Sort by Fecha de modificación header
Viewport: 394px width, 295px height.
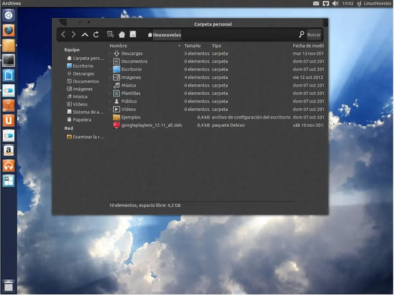coord(308,46)
